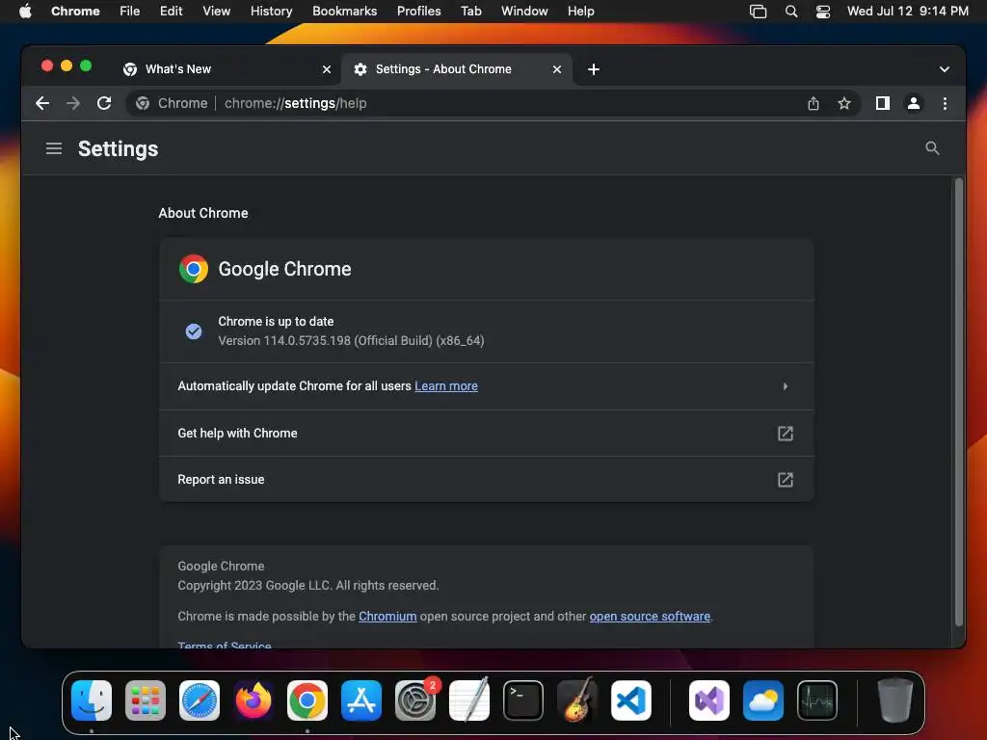987x740 pixels.
Task: Open System Settings from the Dock
Action: point(415,700)
